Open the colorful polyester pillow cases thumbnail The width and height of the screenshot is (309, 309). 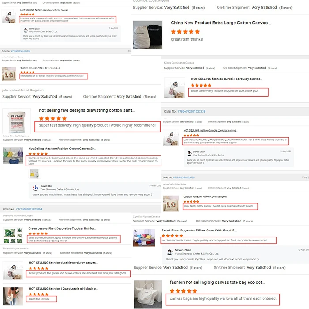[x=144, y=237]
